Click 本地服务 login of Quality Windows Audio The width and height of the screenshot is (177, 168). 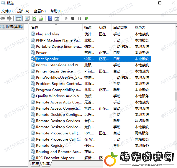tap(142, 96)
